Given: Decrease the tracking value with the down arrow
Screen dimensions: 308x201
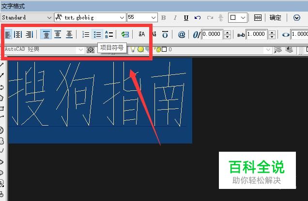Looking at the screenshot, I should click(272, 37).
